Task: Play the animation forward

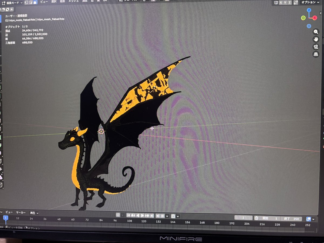Action: [x=142, y=215]
